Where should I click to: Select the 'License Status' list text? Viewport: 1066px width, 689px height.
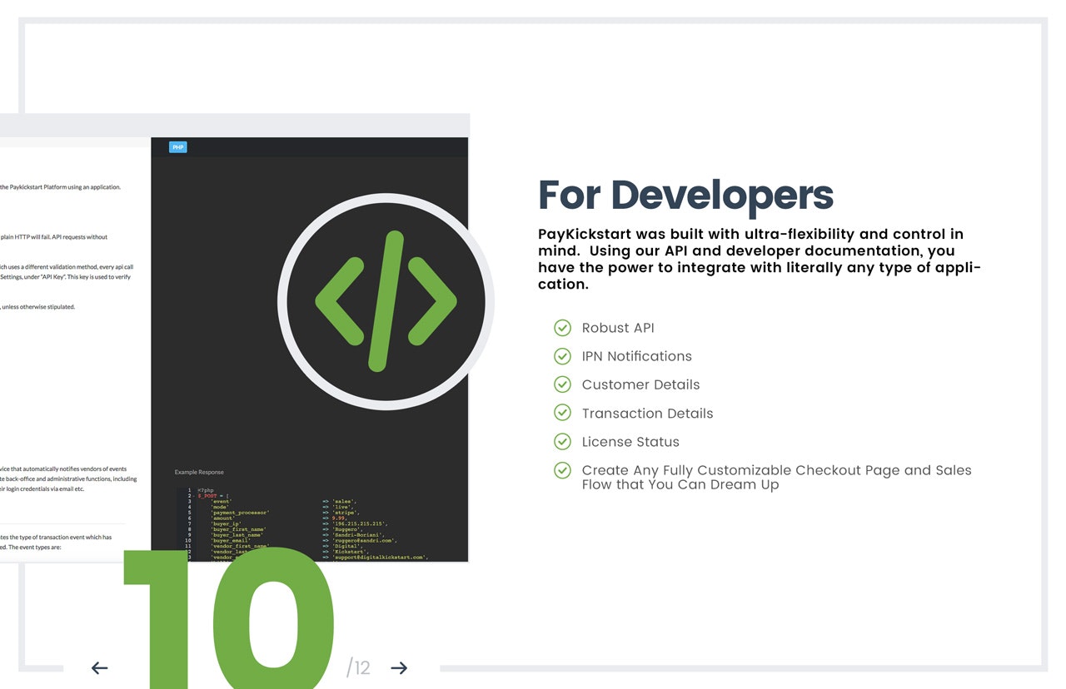[x=630, y=442]
